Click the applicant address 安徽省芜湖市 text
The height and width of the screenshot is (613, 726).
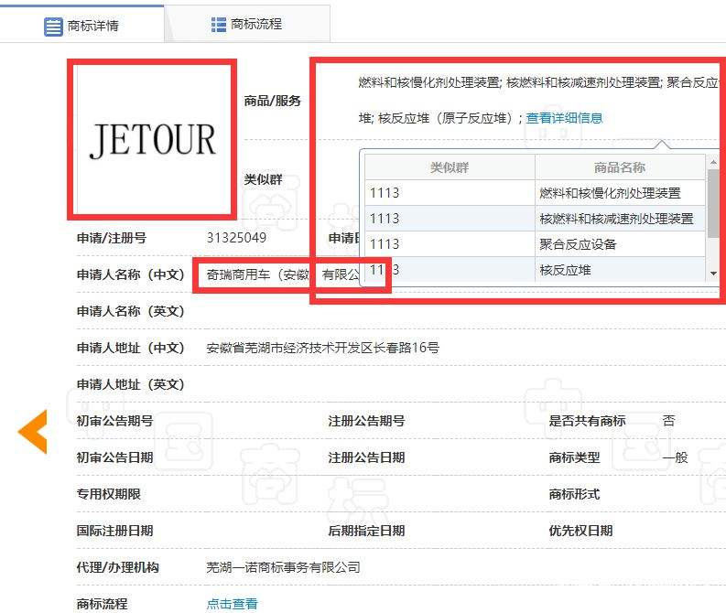coord(322,348)
